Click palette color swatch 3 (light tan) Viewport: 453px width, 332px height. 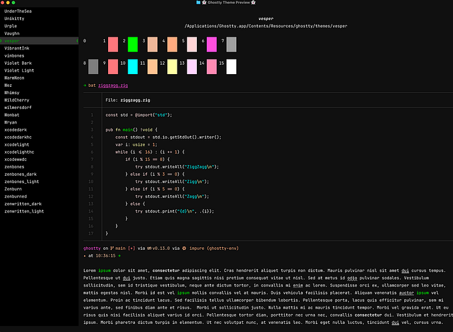(x=152, y=44)
